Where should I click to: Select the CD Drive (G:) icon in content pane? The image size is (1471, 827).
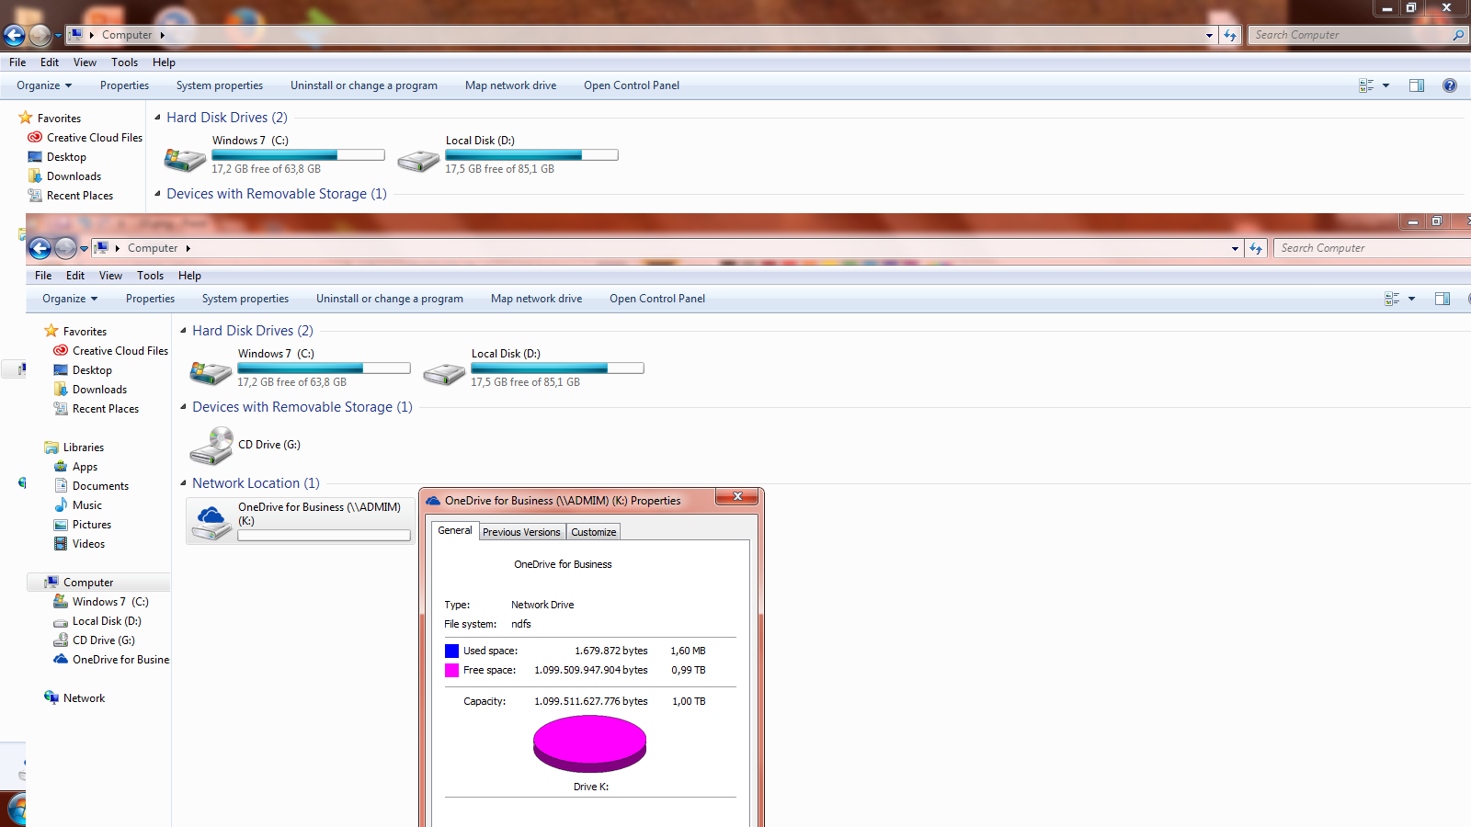point(211,447)
